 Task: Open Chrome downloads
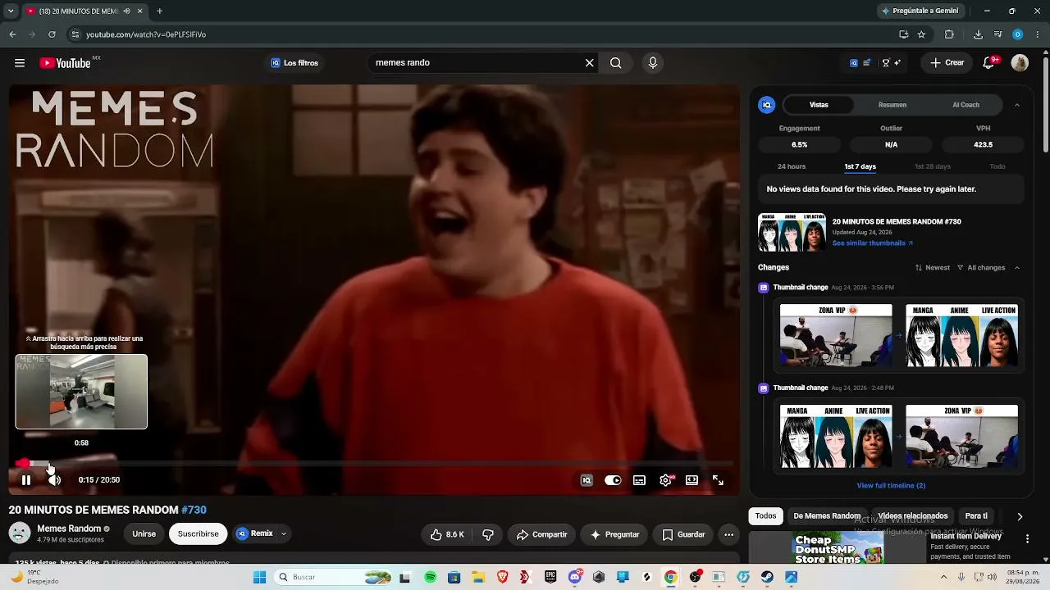[978, 34]
